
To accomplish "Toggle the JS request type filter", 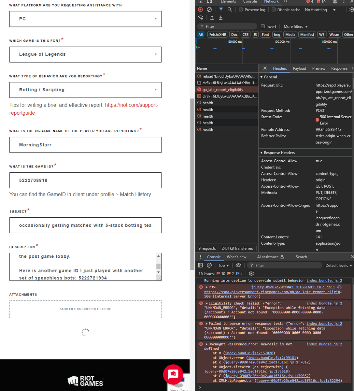I will [255, 35].
